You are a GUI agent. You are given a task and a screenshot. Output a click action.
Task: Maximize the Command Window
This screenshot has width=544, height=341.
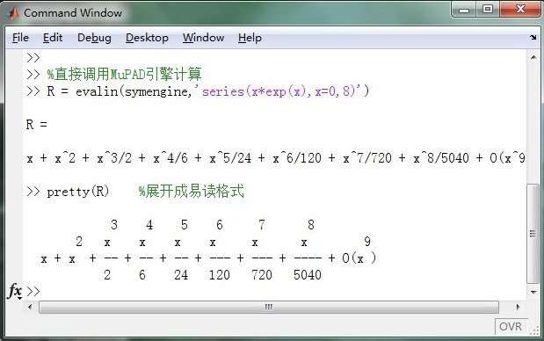coord(488,9)
